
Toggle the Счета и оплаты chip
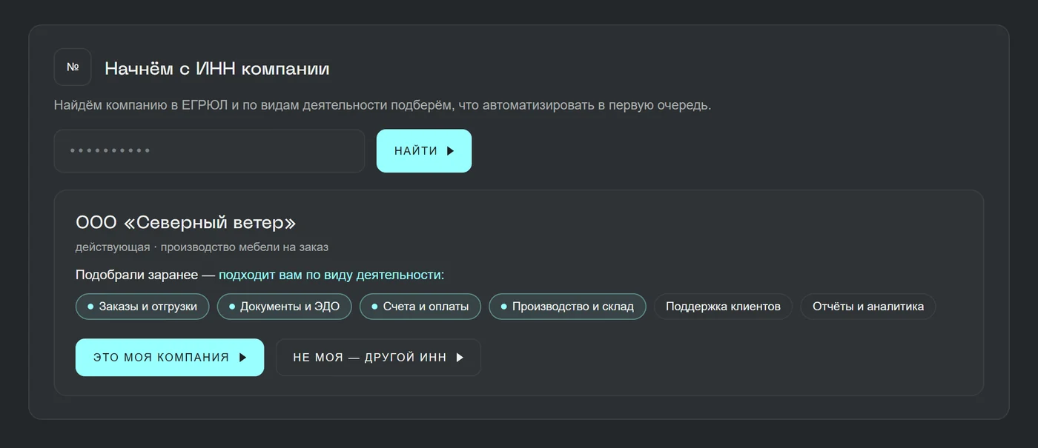pyautogui.click(x=420, y=307)
